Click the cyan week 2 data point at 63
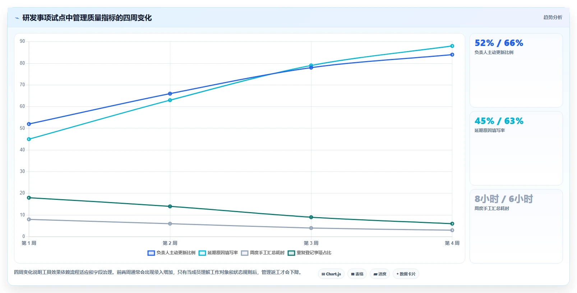This screenshot has height=293, width=577. coord(170,100)
